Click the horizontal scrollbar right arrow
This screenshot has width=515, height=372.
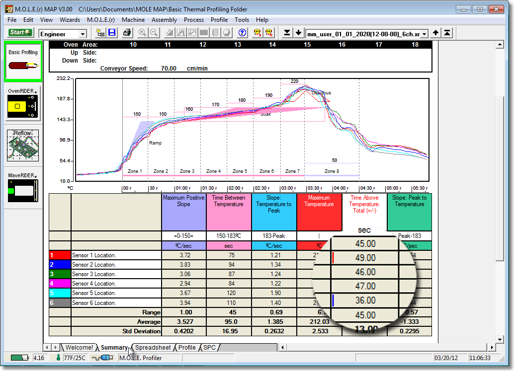491,347
